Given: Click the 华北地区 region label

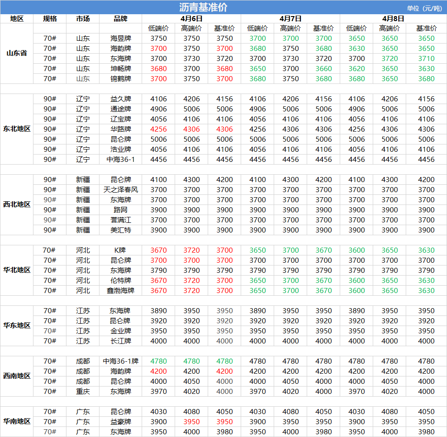Looking at the screenshot, I should pos(17,270).
